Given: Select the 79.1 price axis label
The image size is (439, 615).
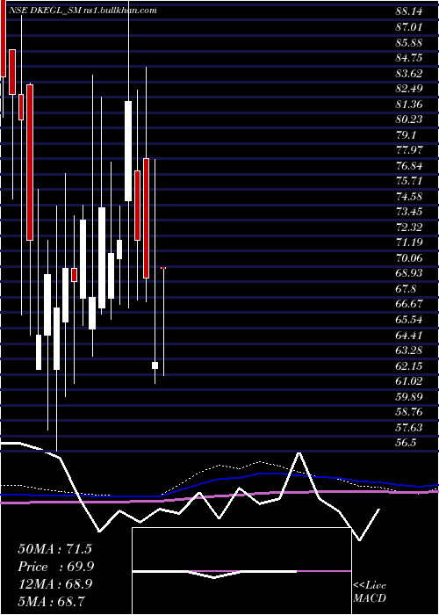Looking at the screenshot, I should (406, 135).
